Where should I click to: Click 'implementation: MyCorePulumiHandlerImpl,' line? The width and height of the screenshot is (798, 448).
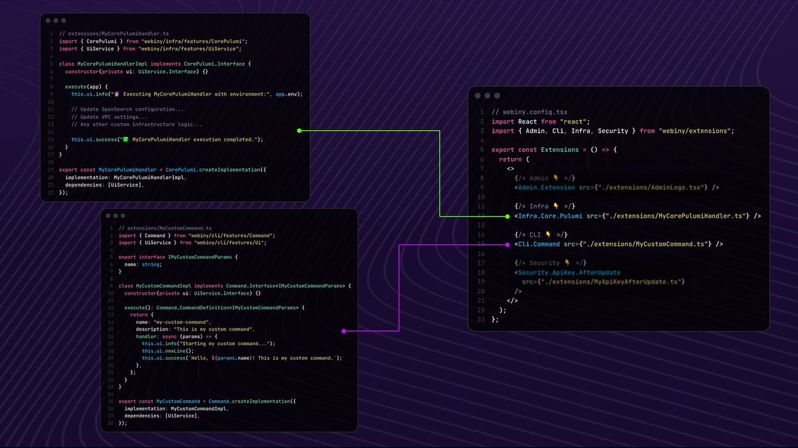click(126, 177)
